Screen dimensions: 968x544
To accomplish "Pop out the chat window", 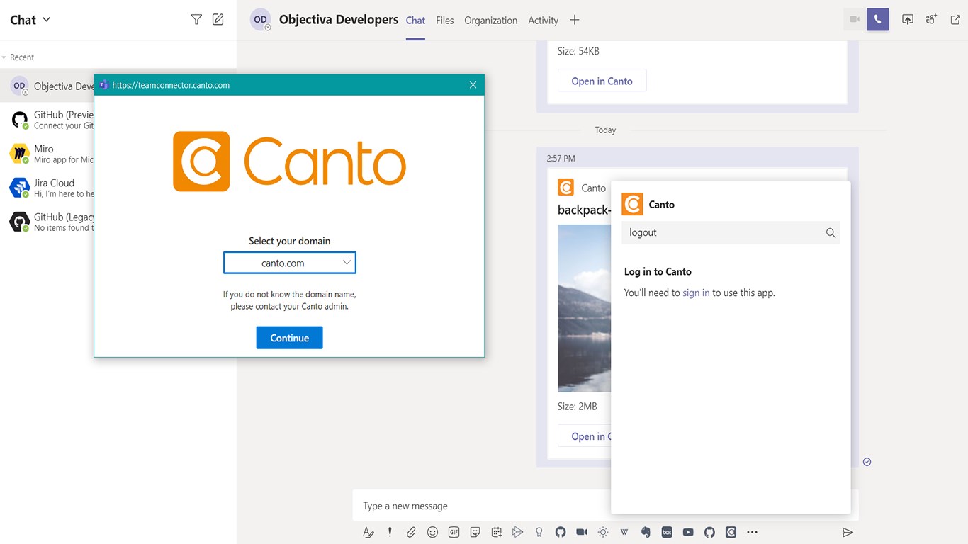I will pos(955,20).
